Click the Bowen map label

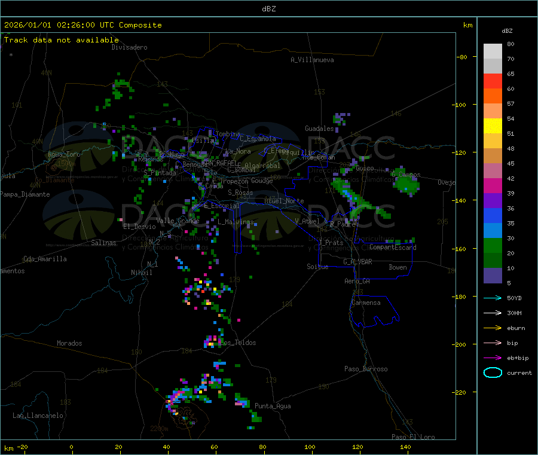point(398,267)
